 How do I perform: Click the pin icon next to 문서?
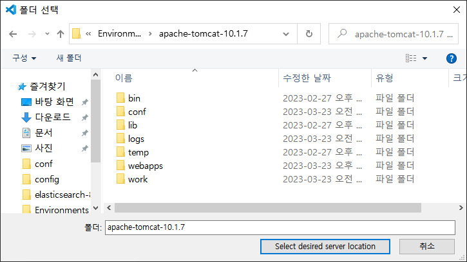[85, 133]
